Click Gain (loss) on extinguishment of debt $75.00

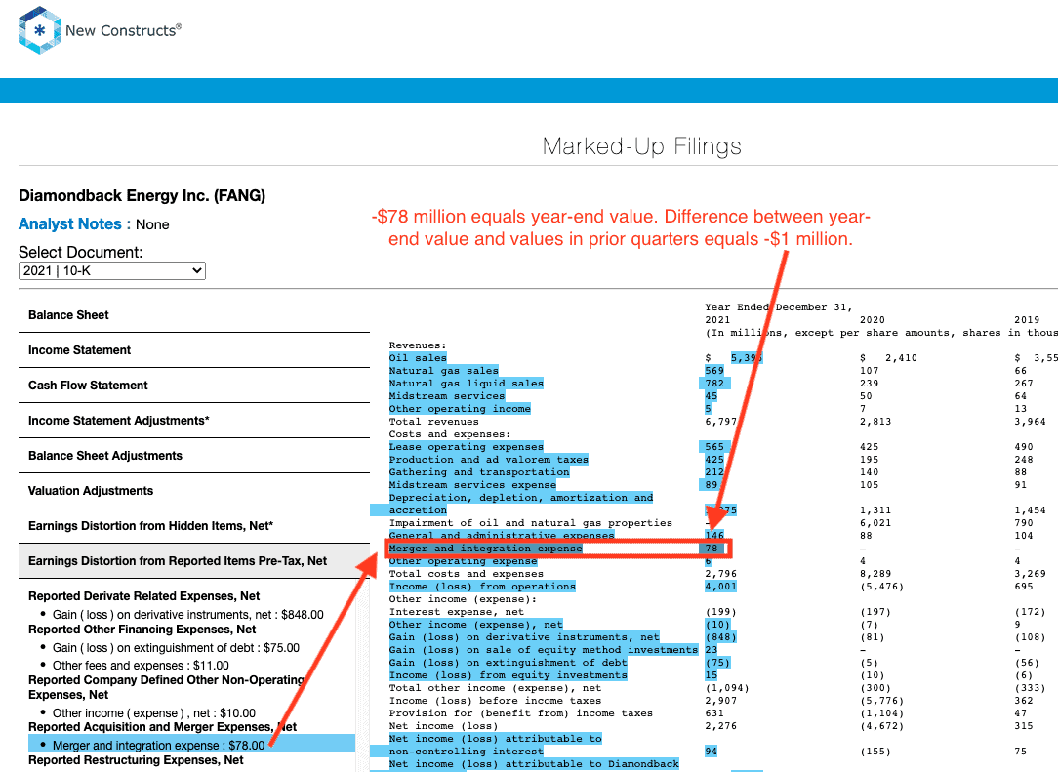pyautogui.click(x=176, y=648)
